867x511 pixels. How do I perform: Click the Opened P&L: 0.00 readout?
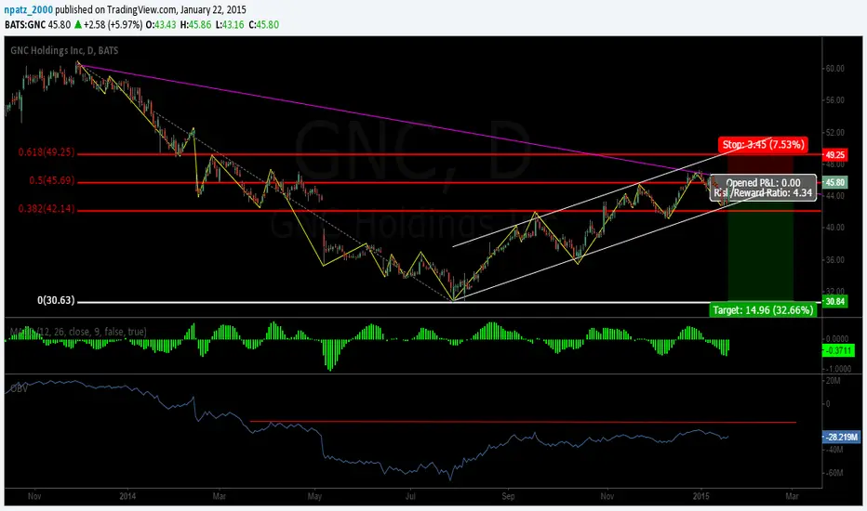pyautogui.click(x=763, y=183)
